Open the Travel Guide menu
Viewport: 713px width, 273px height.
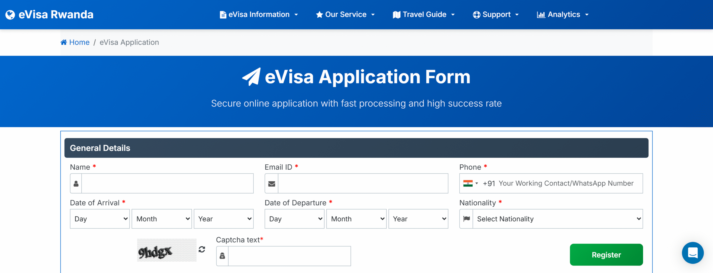point(424,14)
